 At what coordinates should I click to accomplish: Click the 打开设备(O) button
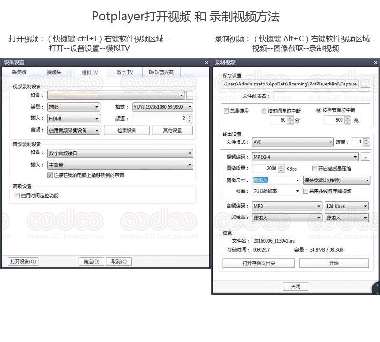pos(23,262)
